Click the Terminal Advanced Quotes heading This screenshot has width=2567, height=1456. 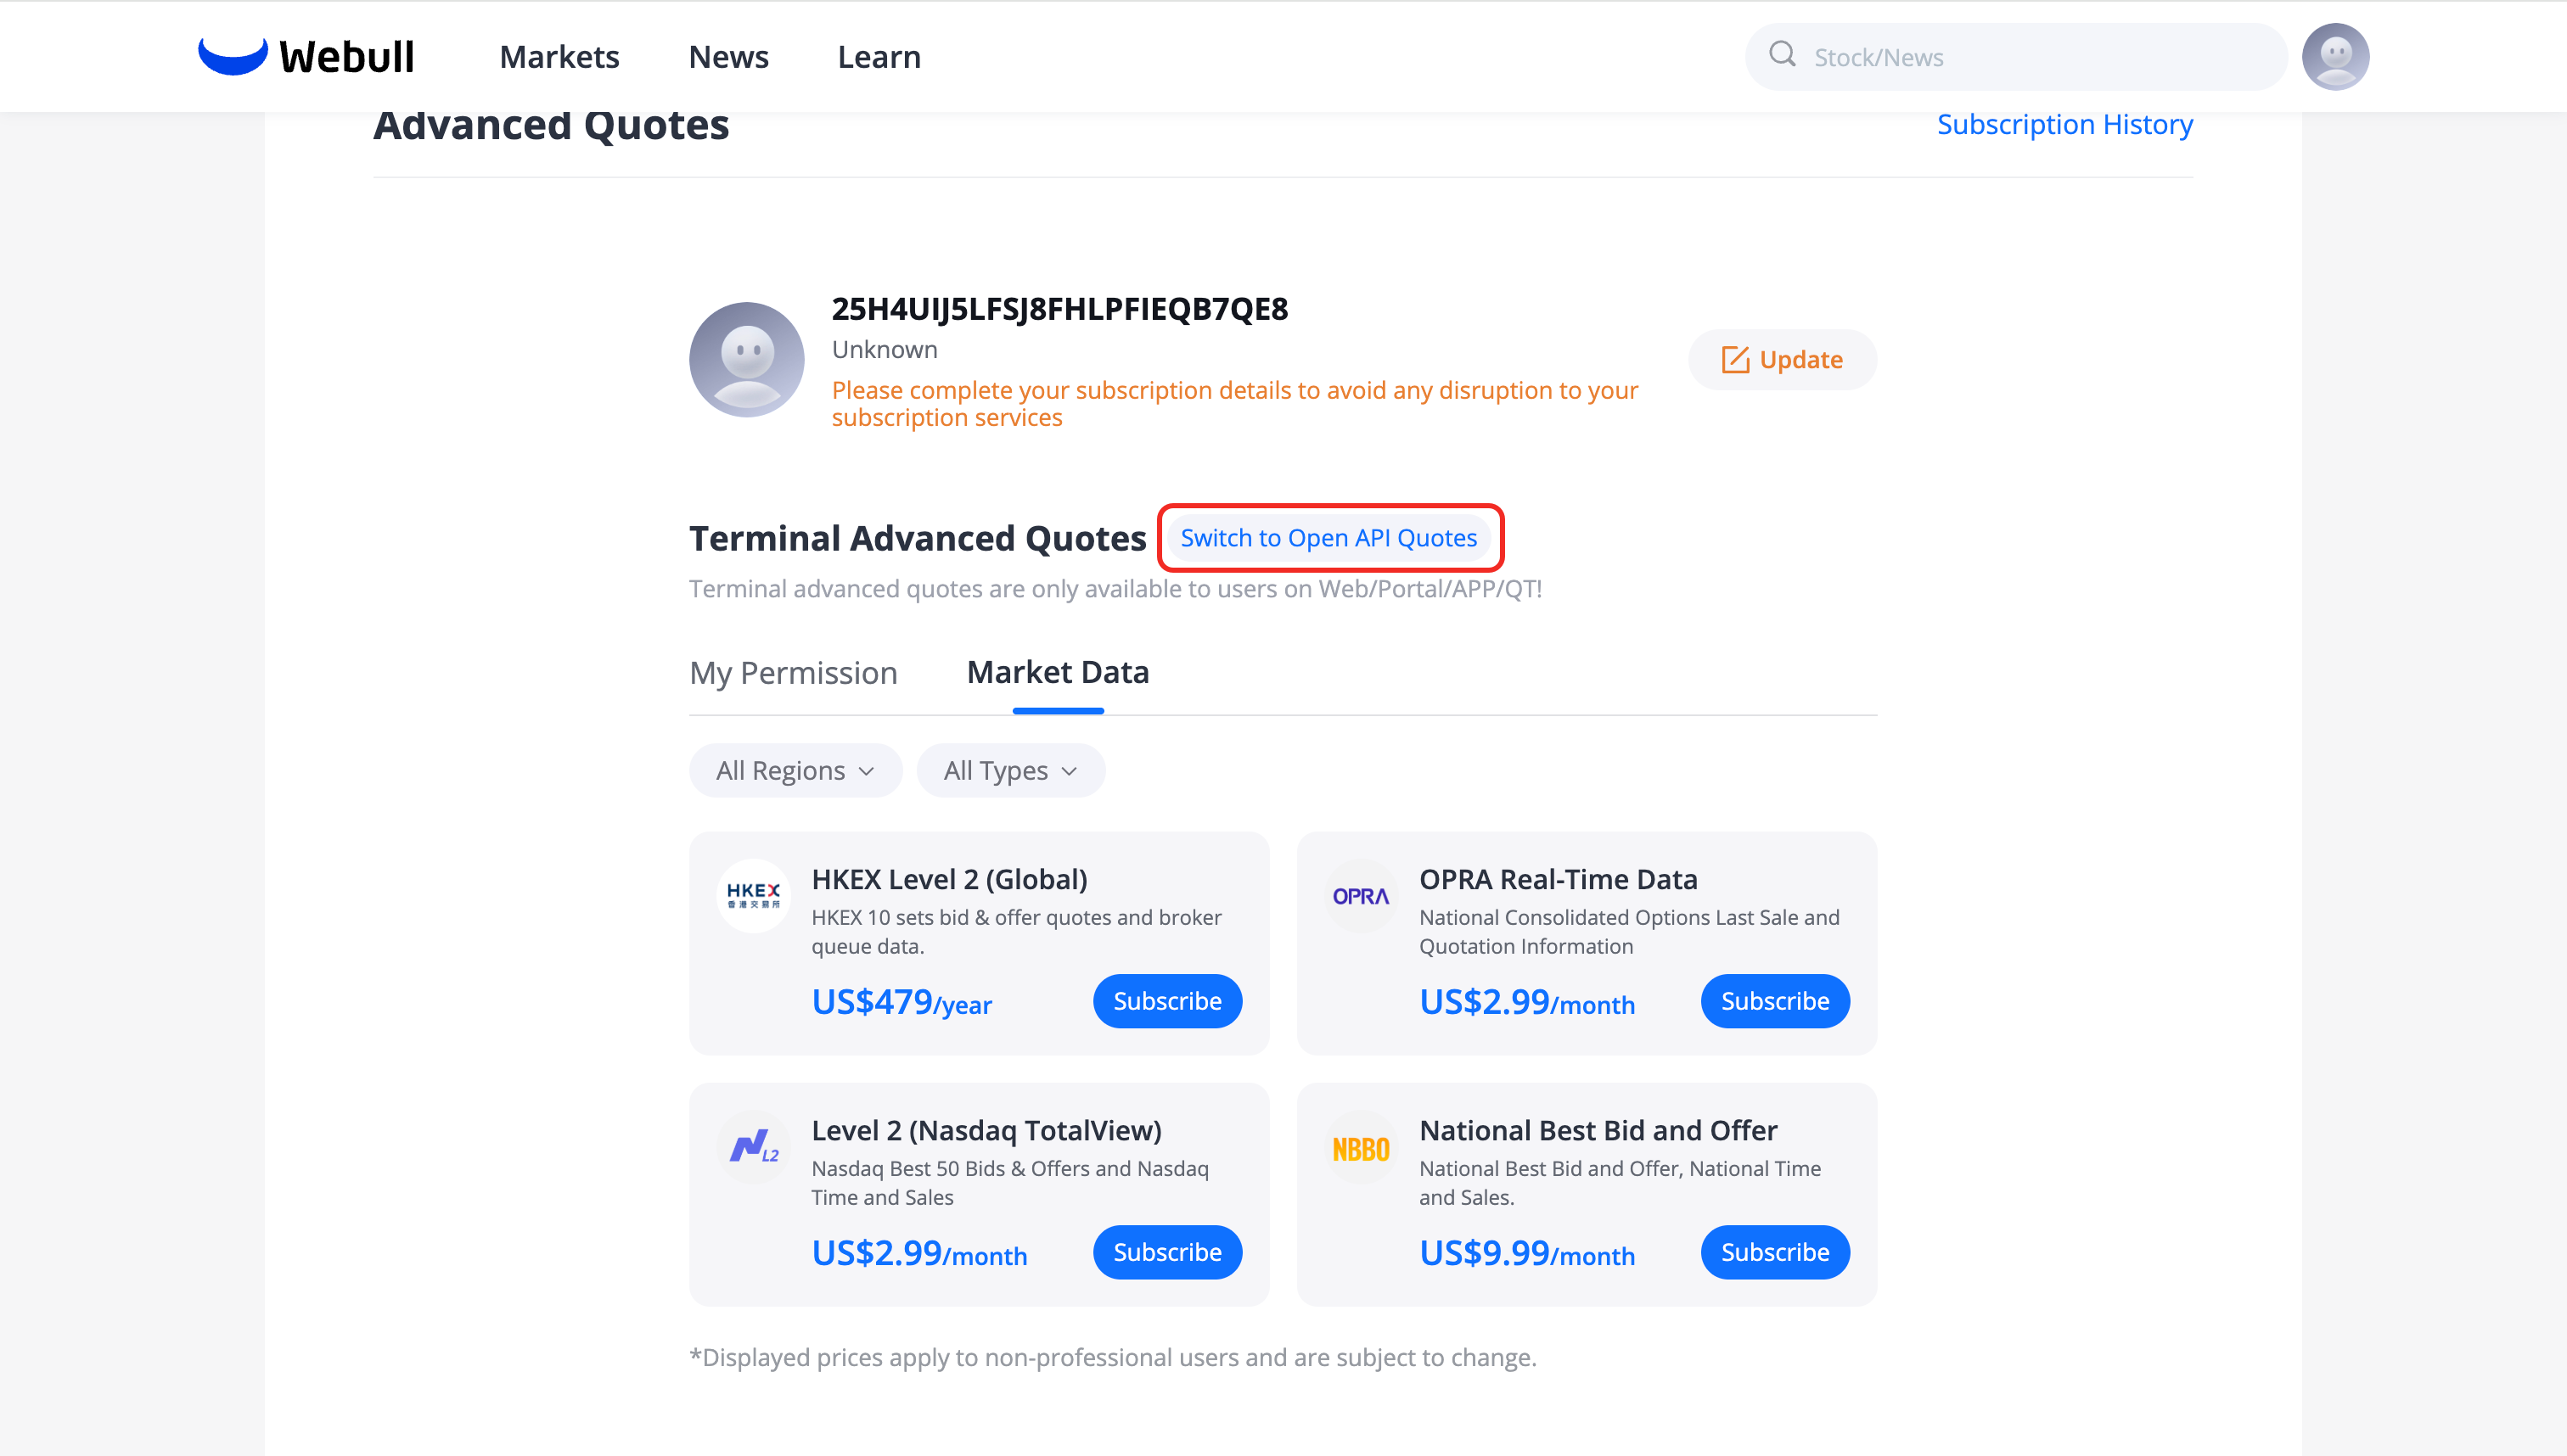pyautogui.click(x=918, y=538)
